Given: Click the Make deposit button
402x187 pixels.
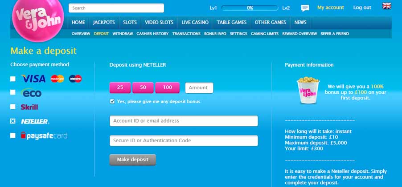Looking at the screenshot, I should (x=132, y=159).
